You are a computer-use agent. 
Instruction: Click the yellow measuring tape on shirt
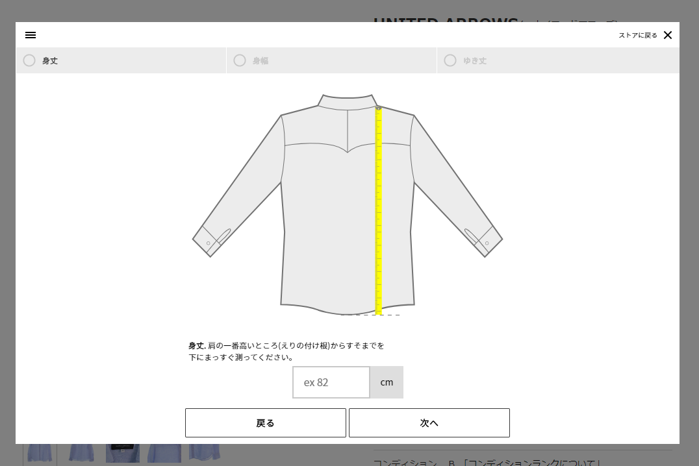coord(379,210)
